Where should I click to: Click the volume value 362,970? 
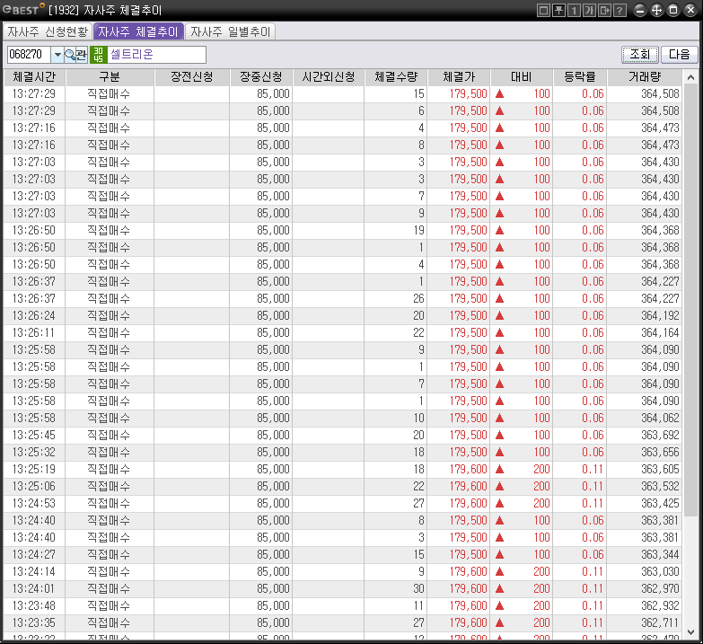[660, 588]
